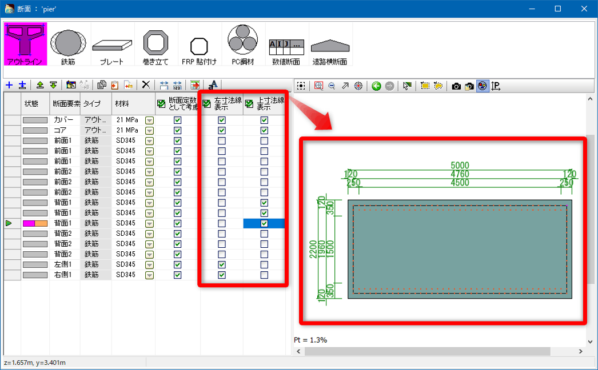
Task: Delete the selected row with the X icon
Action: click(x=146, y=85)
